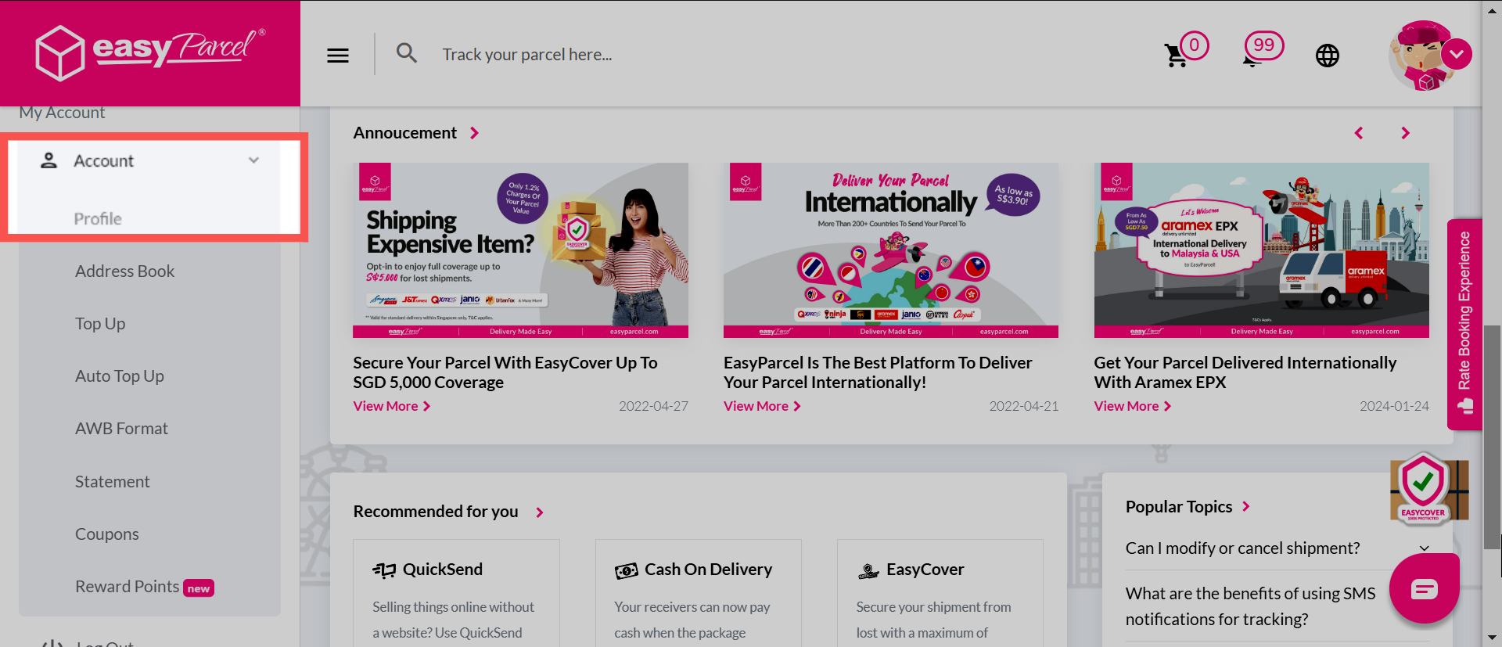Click the My Account sidebar heading
1502x647 pixels.
(x=62, y=113)
